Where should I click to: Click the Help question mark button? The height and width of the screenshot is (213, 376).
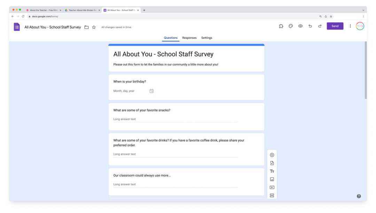359,196
